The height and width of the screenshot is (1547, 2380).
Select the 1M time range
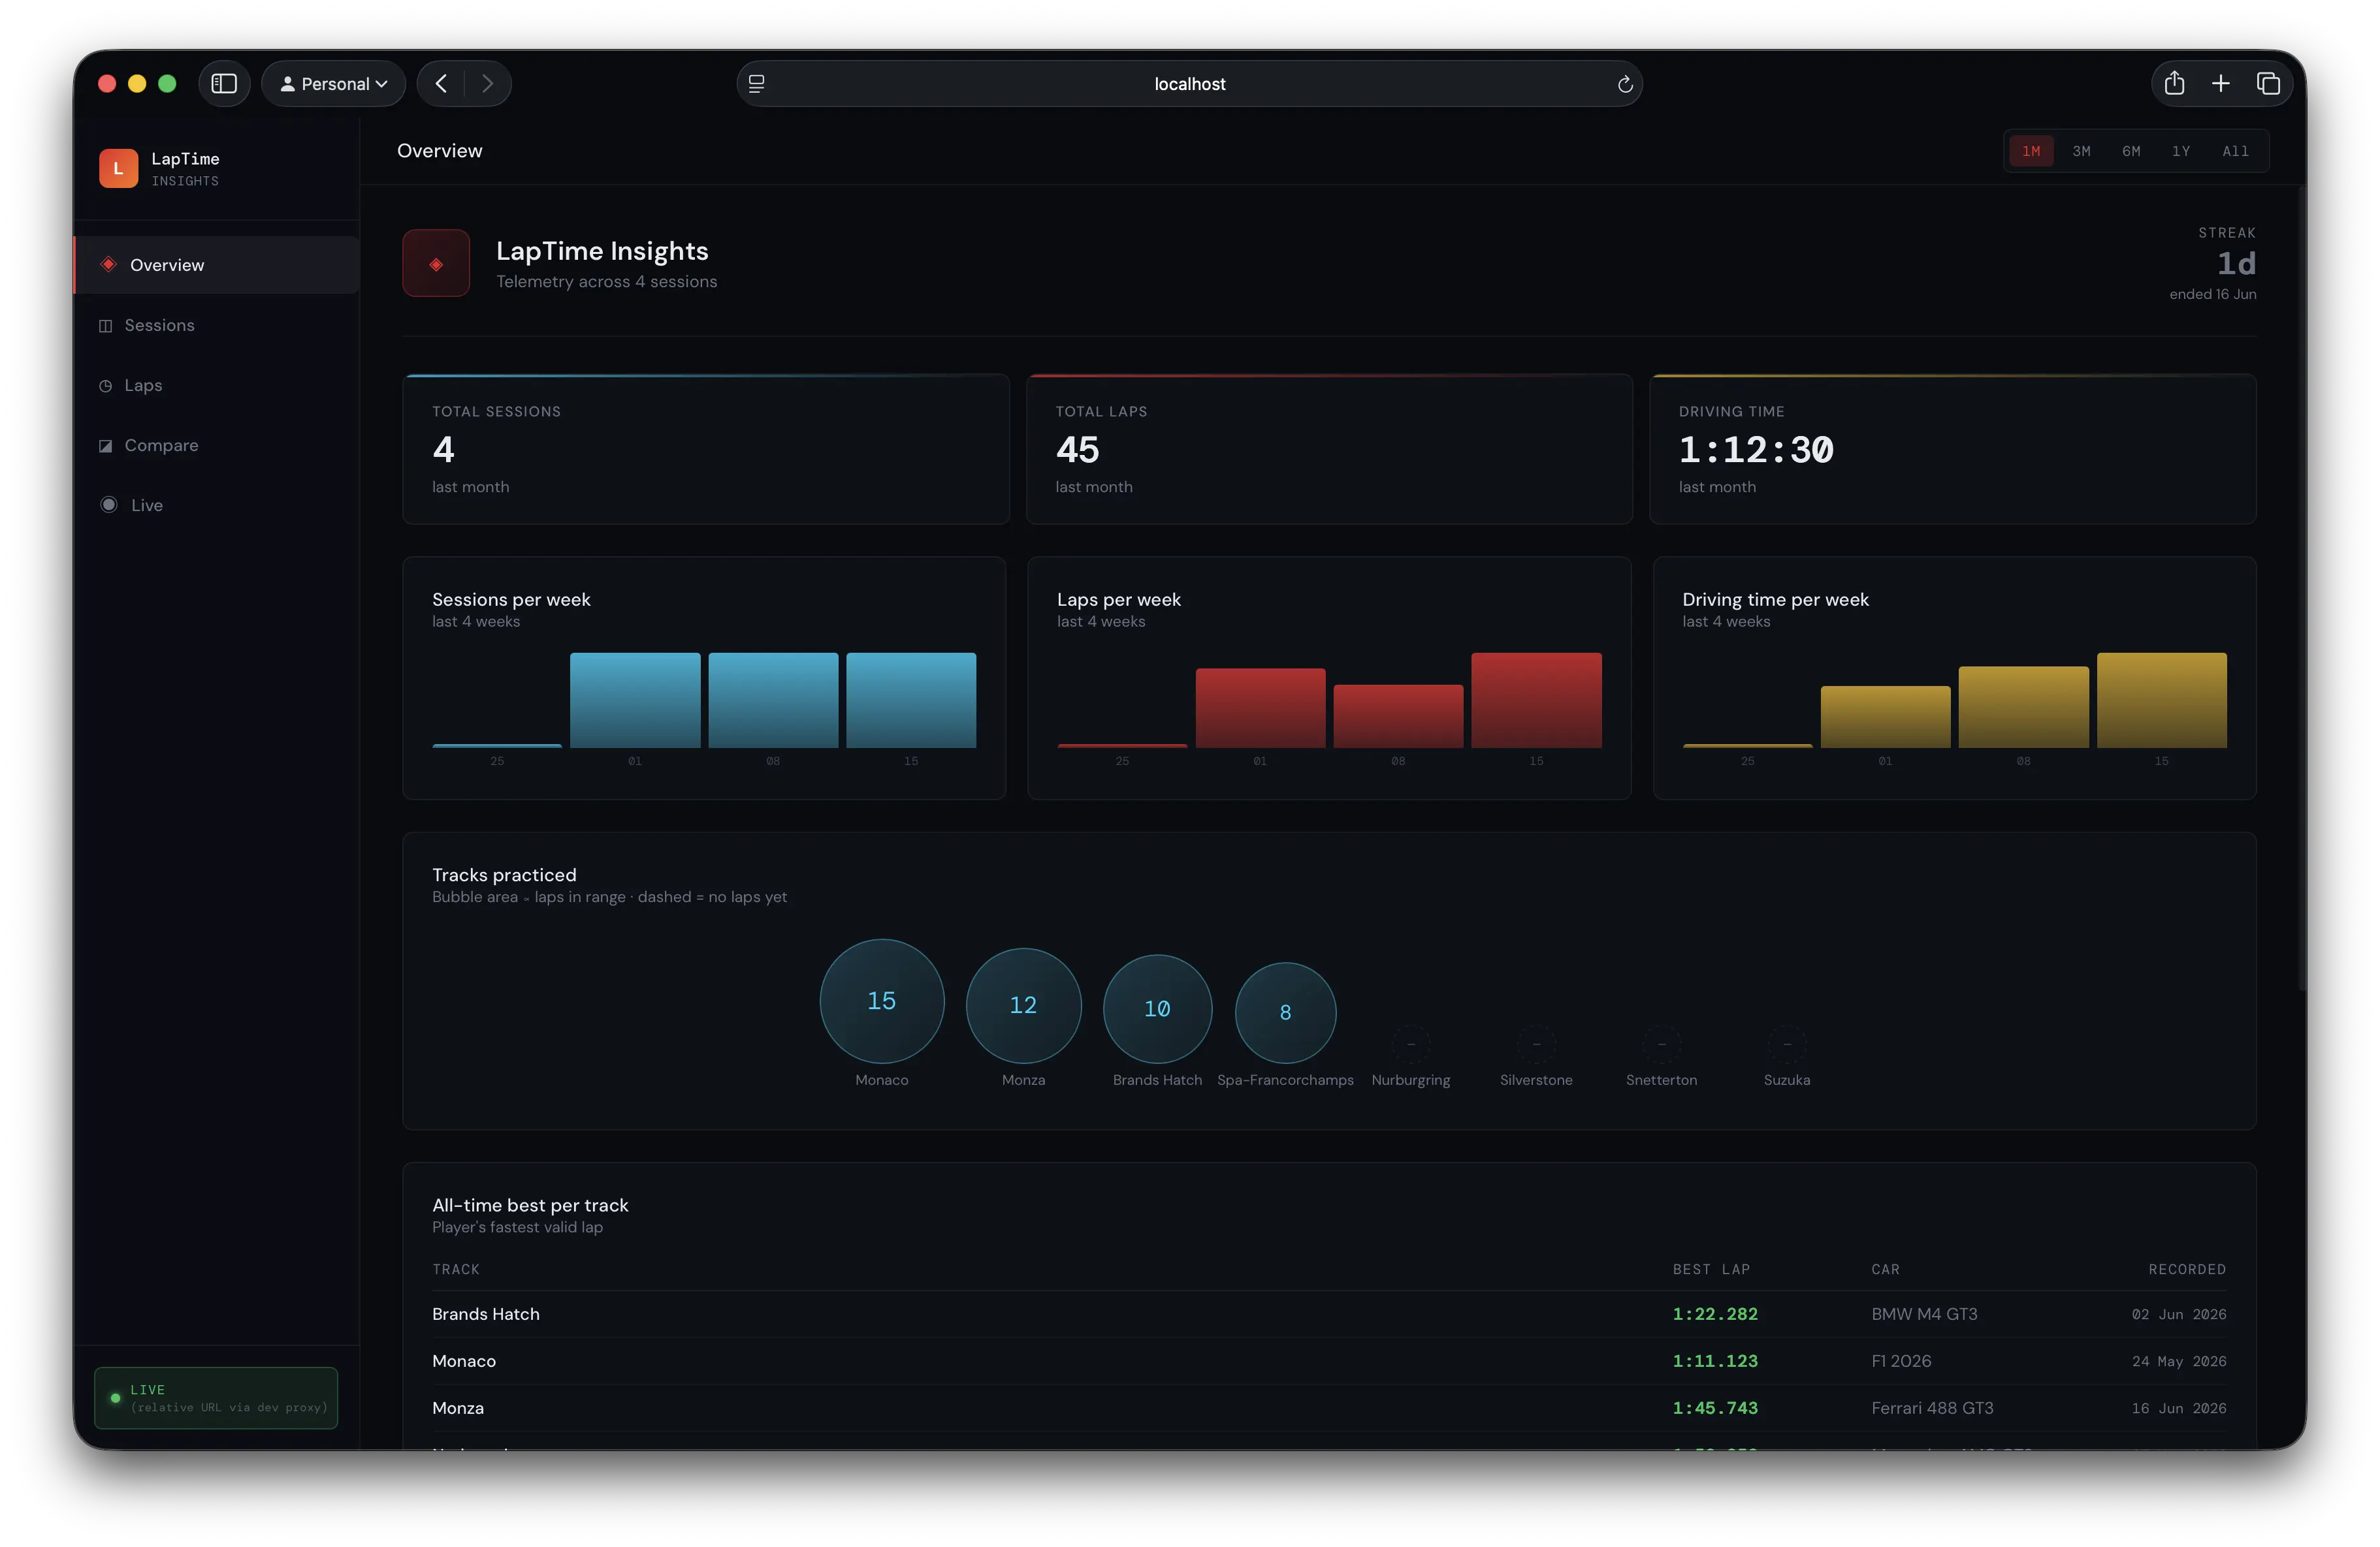click(x=2031, y=151)
